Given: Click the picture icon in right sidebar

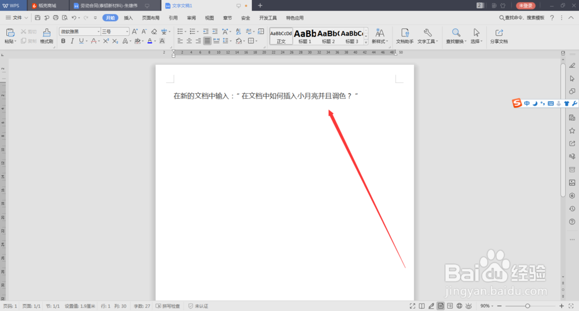Looking at the screenshot, I should [572, 183].
